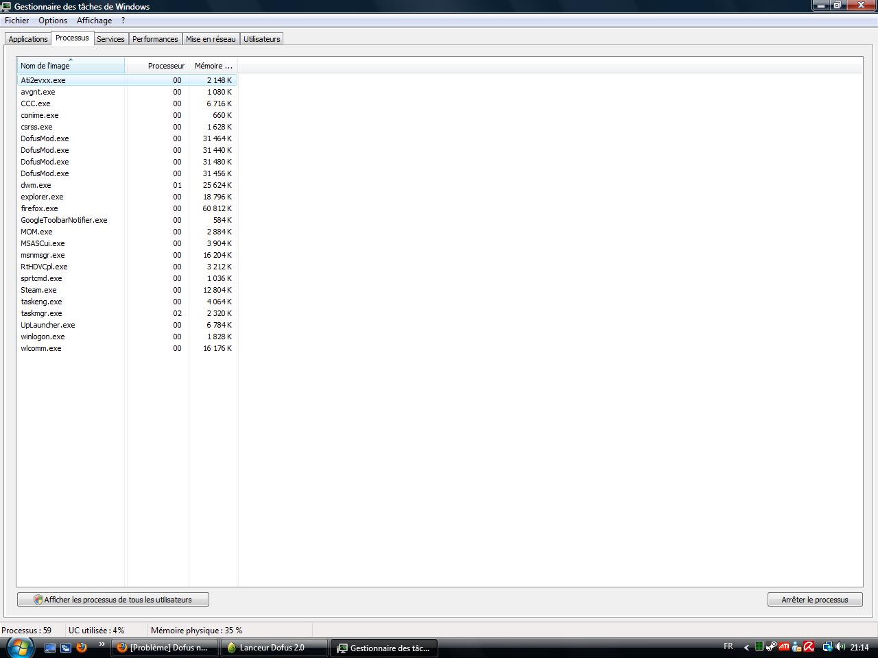Switch to the [Problème] Dofus Firefox taskbar window
The image size is (878, 658).
pos(164,648)
